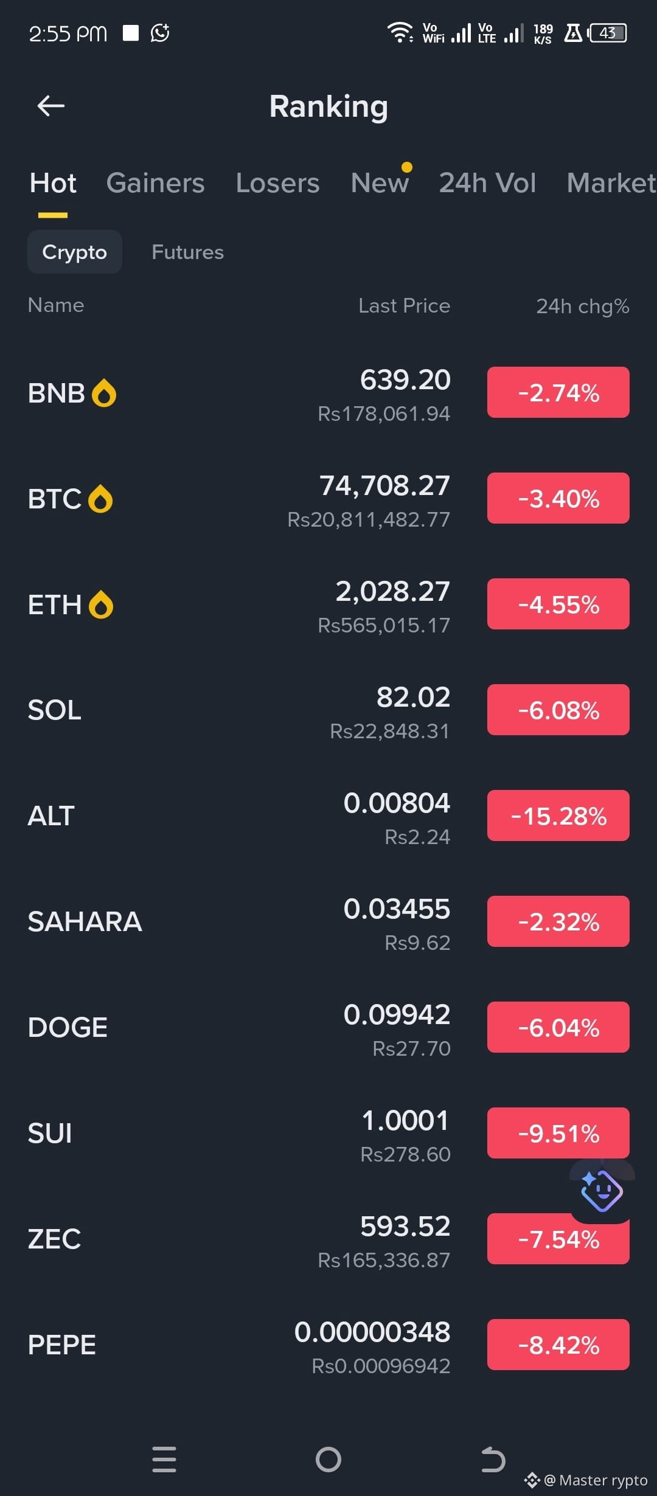Screen dimensions: 657x1496
Task: Switch to the Losers tab
Action: [277, 183]
